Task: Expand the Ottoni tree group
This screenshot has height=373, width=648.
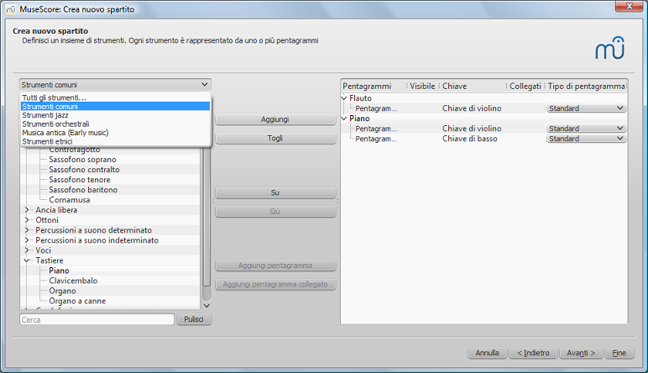Action: pos(27,220)
